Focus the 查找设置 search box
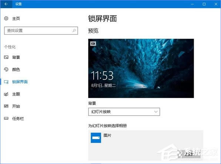Screen dimensions: 221x164 pos(41,31)
